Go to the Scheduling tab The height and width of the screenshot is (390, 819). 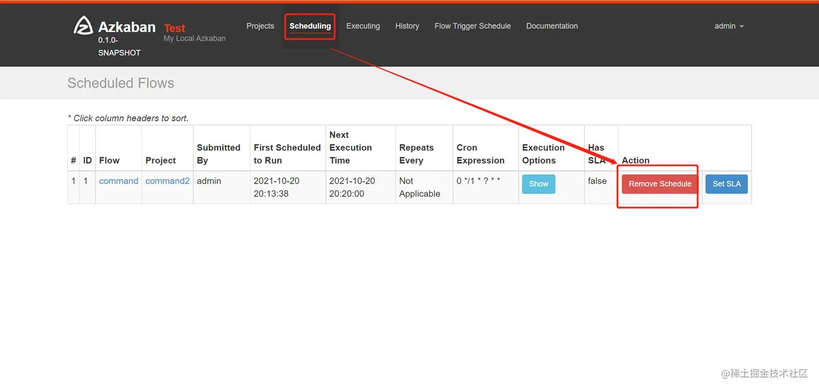pos(310,26)
